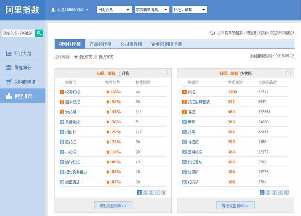Click the up arrow next to 155%

pyautogui.click(x=108, y=102)
